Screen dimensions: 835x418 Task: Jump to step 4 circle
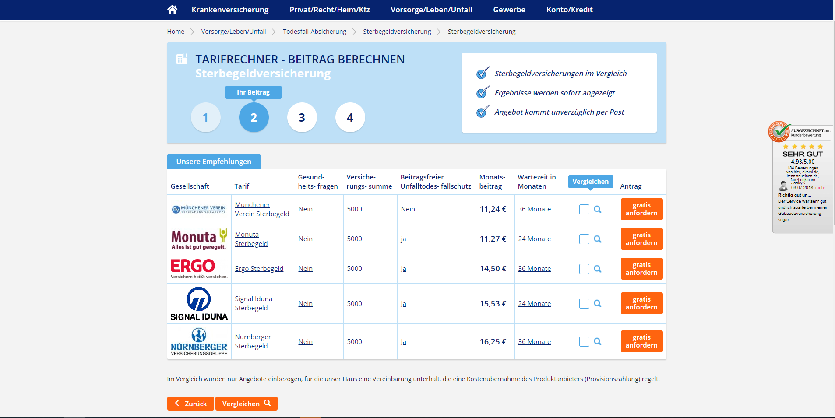[350, 117]
